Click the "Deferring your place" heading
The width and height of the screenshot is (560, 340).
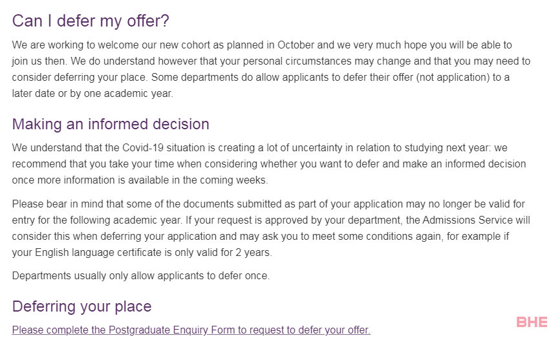pyautogui.click(x=81, y=306)
